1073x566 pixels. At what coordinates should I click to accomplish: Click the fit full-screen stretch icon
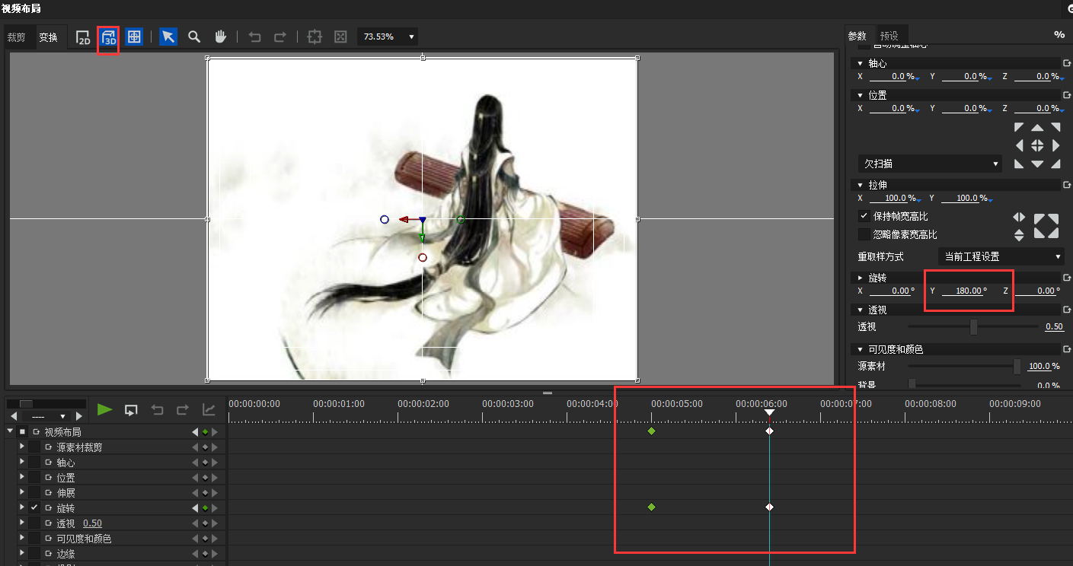click(x=1046, y=226)
